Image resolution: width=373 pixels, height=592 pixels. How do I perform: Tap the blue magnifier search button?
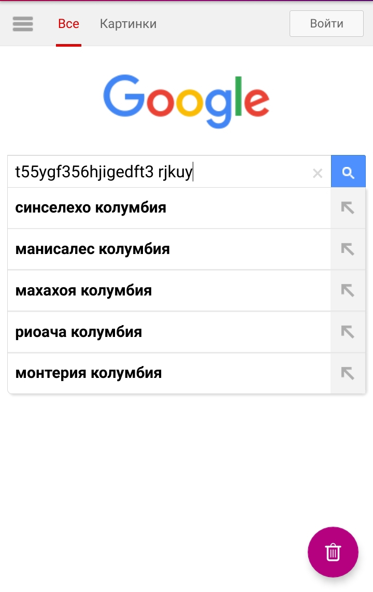tap(348, 172)
